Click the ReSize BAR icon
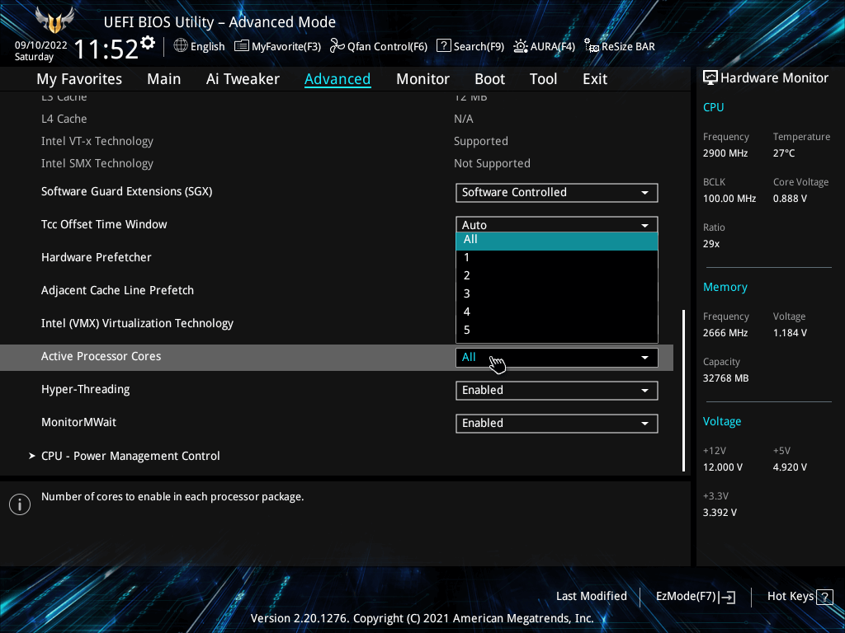The height and width of the screenshot is (633, 845). (x=592, y=46)
